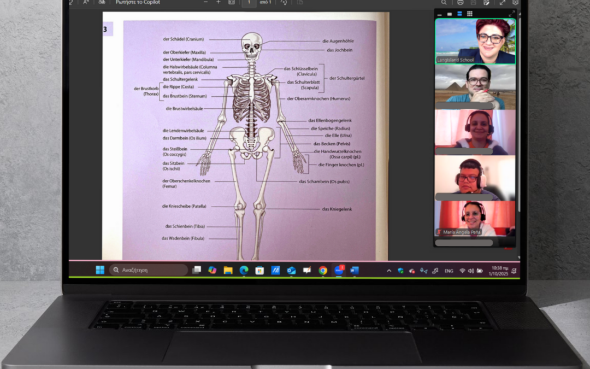Screen dimensions: 590x369
Task: Open PDF viewer settings gear
Action: (515, 3)
